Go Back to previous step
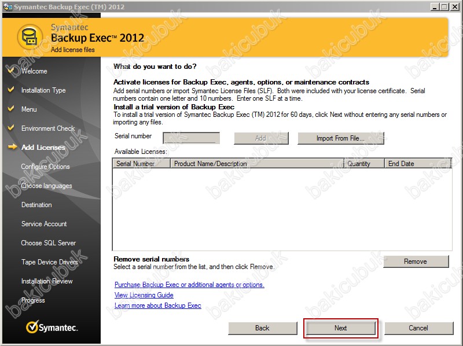Screen dimensions: 463x346 pos(263,328)
